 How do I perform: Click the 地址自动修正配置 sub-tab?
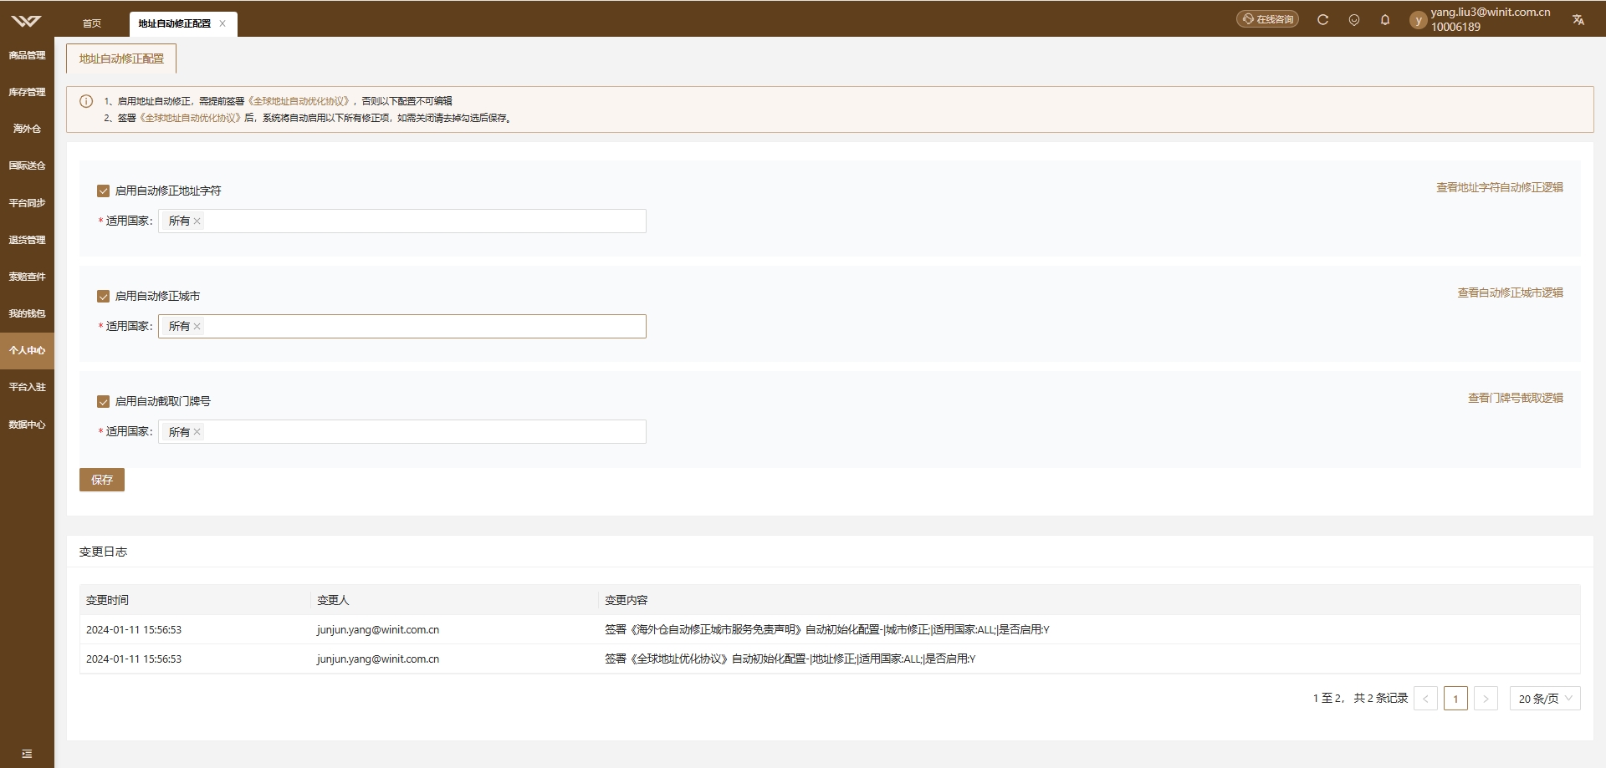[121, 58]
